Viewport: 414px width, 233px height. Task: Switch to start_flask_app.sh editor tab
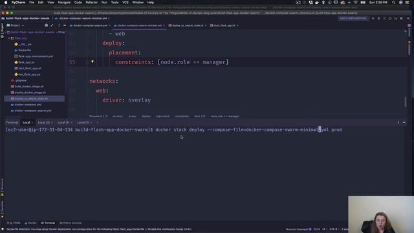224,26
